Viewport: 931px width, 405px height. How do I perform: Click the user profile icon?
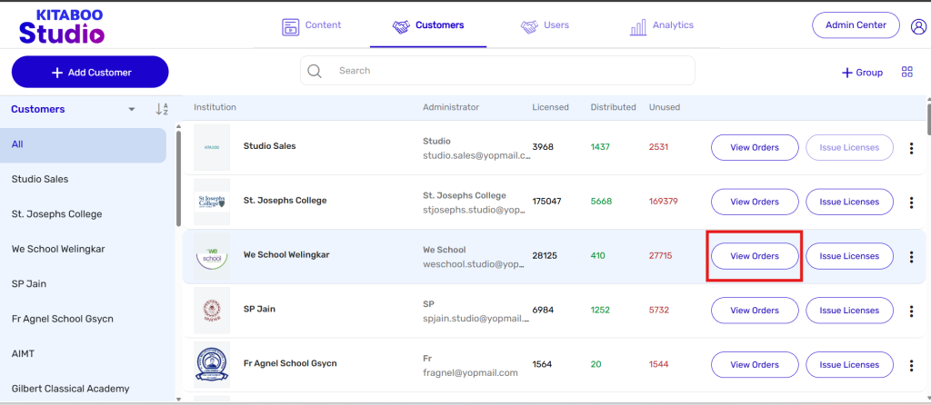(917, 26)
